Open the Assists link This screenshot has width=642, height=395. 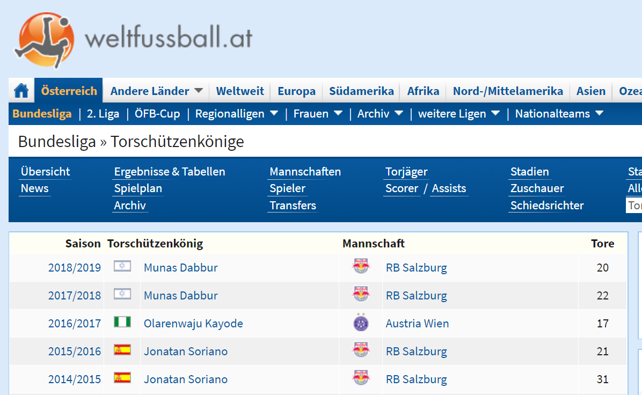pos(449,188)
